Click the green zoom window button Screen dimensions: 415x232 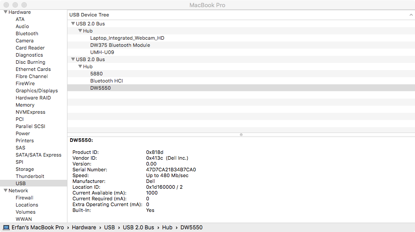pos(24,5)
